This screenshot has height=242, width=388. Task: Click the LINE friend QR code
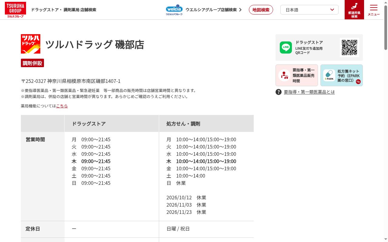(350, 47)
